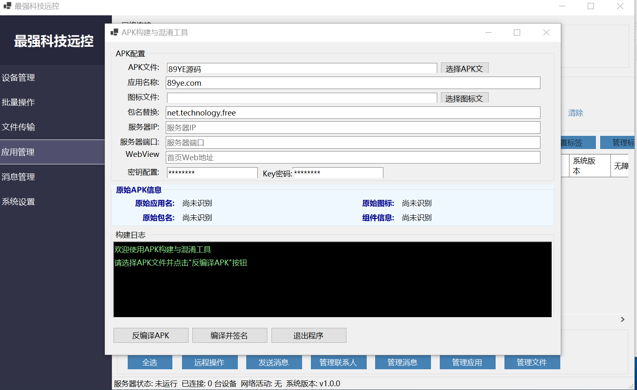Click the 服务器IP input field

point(352,128)
